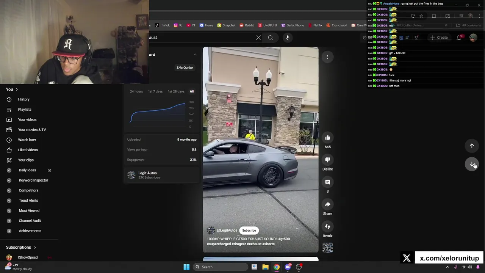Click the 3.9x Outlier badge

pos(185,68)
